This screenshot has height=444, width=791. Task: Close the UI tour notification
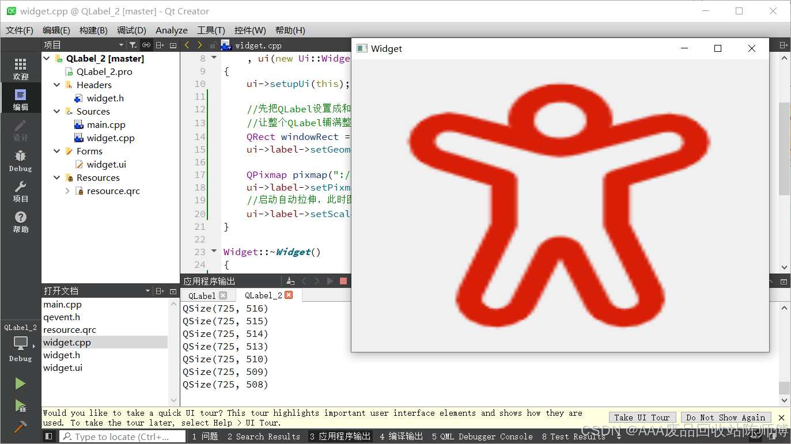[781, 418]
